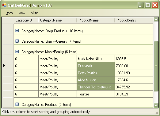Click the window resize grip in status bar
160x116 pixels.
[x=156, y=112]
